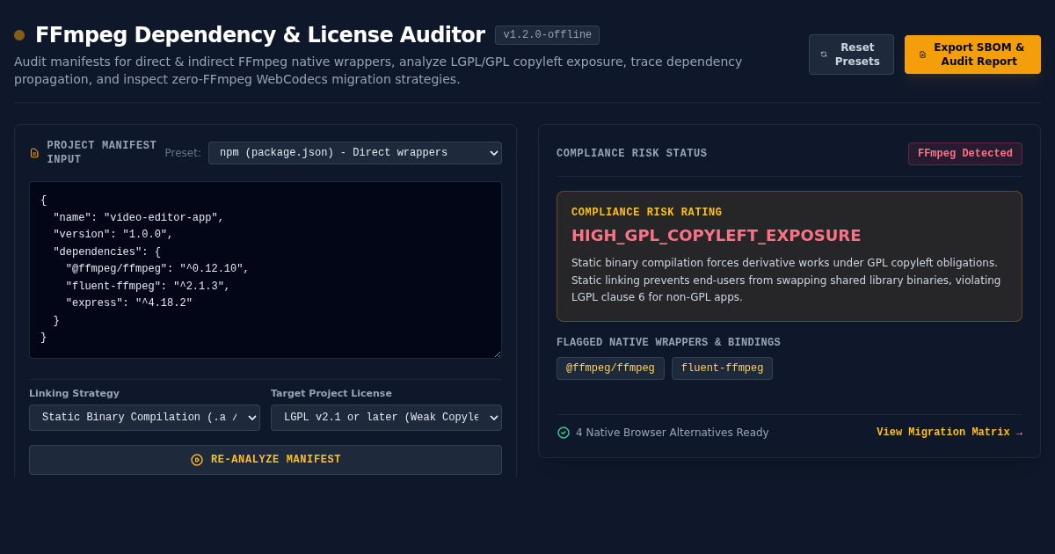Image resolution: width=1055 pixels, height=554 pixels.
Task: Click the Linking Strategy label
Action: tap(74, 394)
